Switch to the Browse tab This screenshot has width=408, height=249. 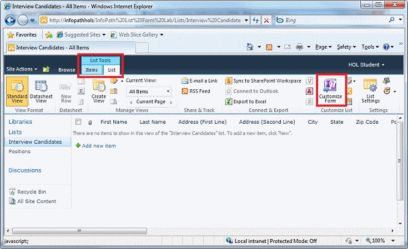point(67,70)
